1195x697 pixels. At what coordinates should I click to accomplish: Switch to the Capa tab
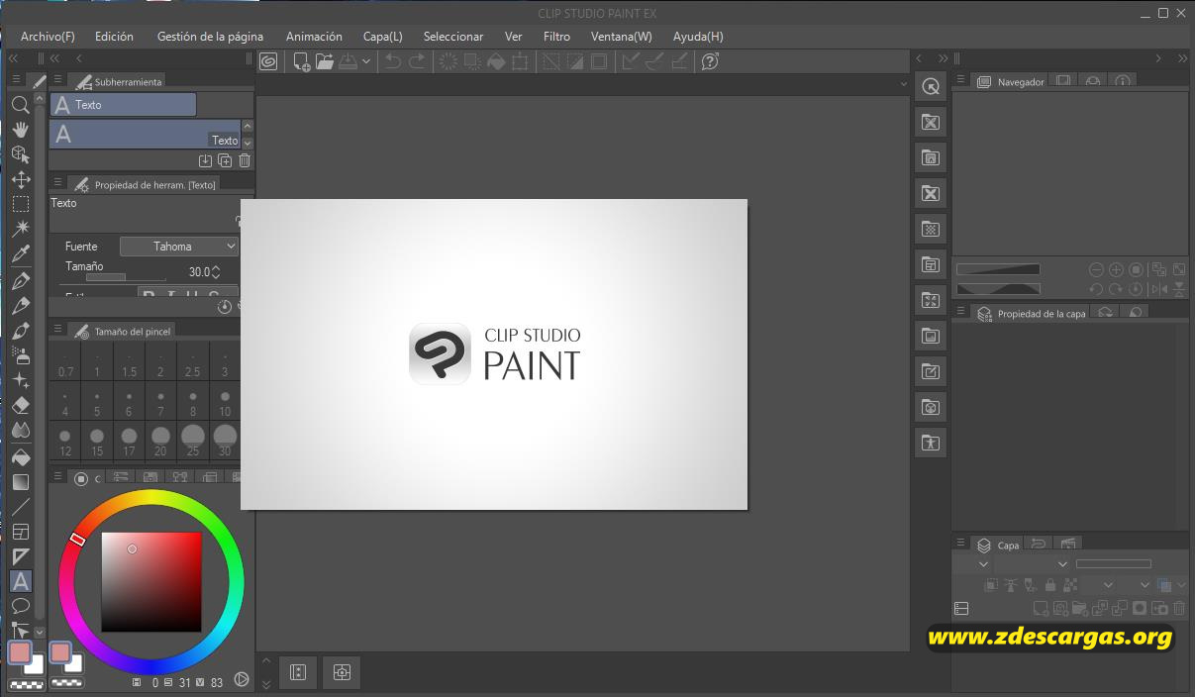(998, 545)
